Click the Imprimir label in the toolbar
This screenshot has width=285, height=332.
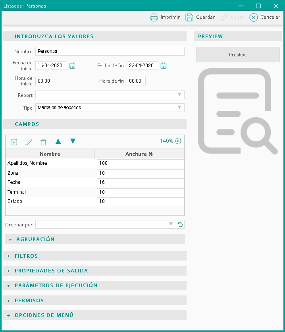point(170,17)
